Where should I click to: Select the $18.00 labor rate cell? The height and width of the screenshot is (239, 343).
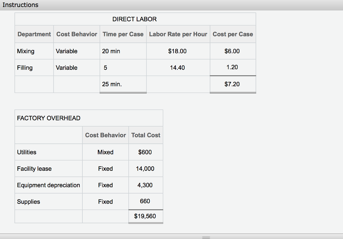tap(178, 51)
